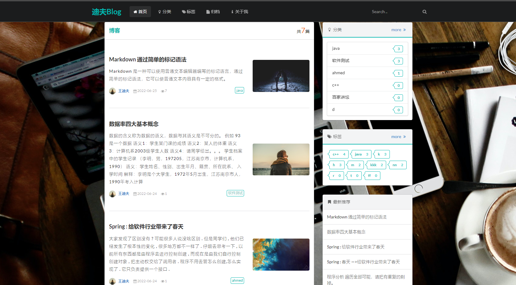Image resolution: width=516 pixels, height=285 pixels.
Task: Open the 关于我 menu item
Action: point(240,12)
